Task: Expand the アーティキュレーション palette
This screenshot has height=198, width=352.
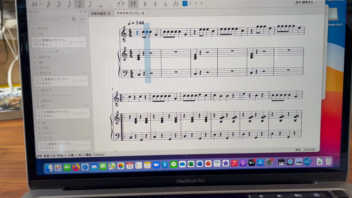Action: [x=37, y=96]
